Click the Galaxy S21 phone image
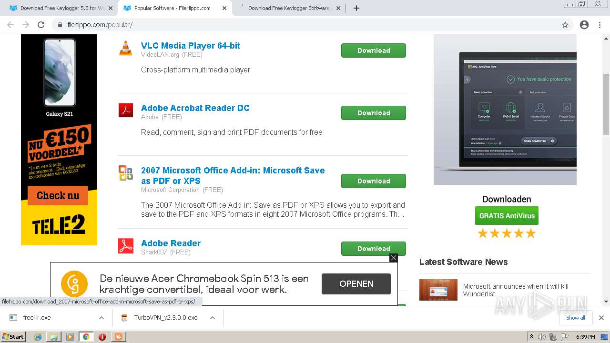 [x=60, y=73]
